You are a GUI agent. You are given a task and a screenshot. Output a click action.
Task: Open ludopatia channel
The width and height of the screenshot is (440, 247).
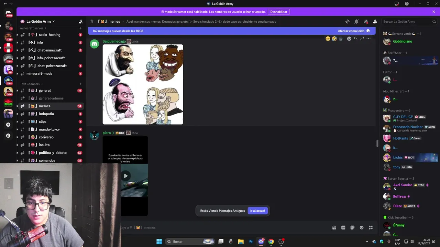[51, 114]
